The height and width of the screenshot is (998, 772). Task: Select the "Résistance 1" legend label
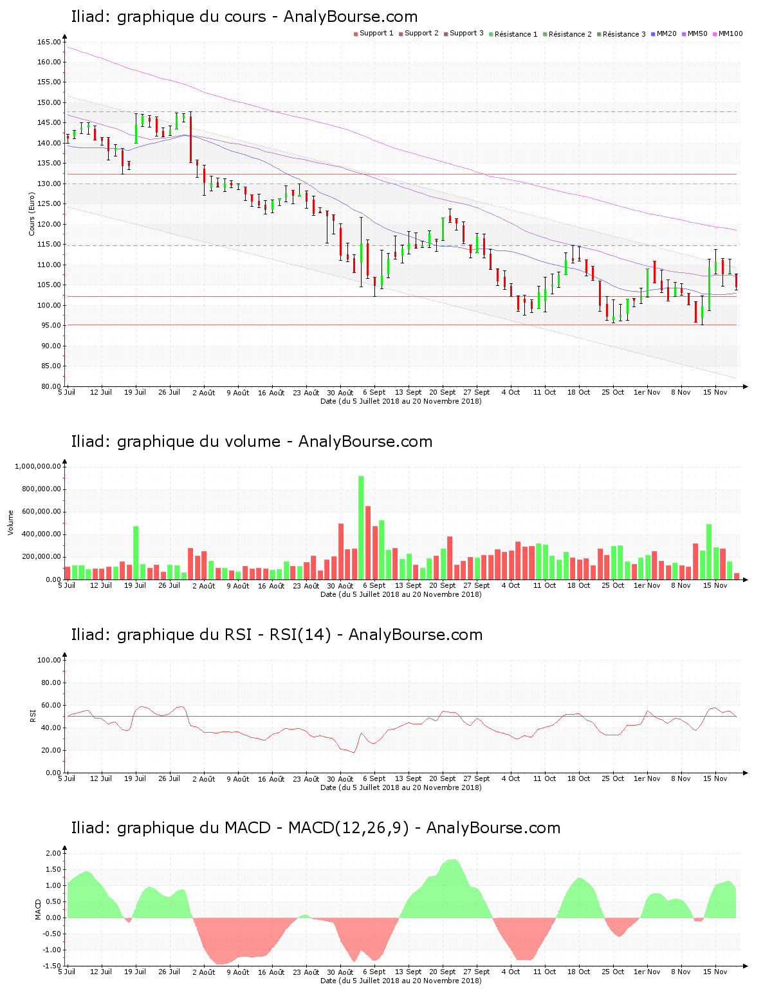coord(516,34)
